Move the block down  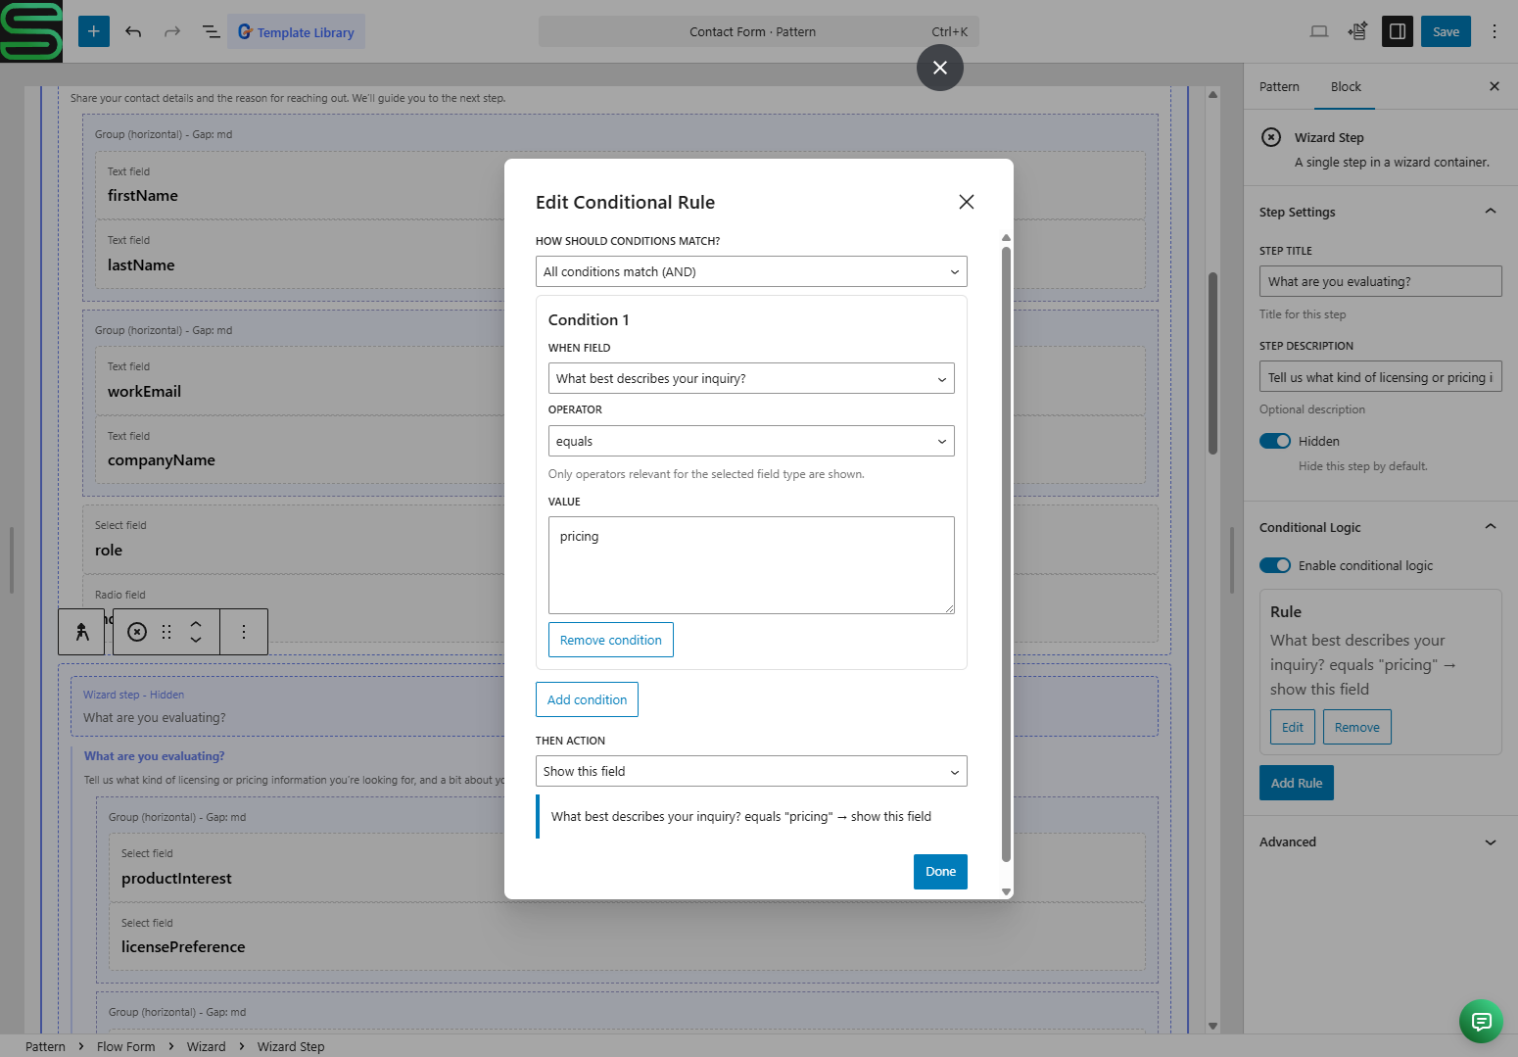(x=196, y=641)
